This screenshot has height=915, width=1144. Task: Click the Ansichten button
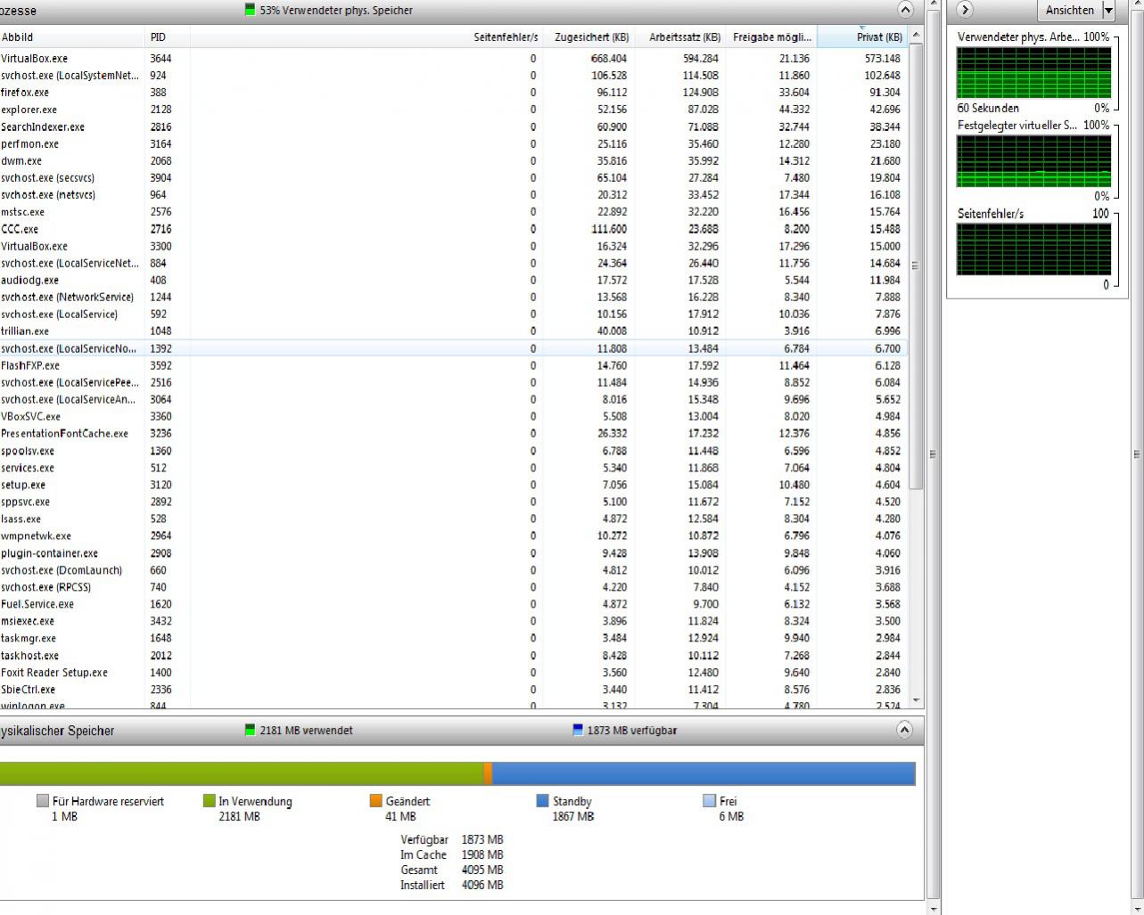1069,11
